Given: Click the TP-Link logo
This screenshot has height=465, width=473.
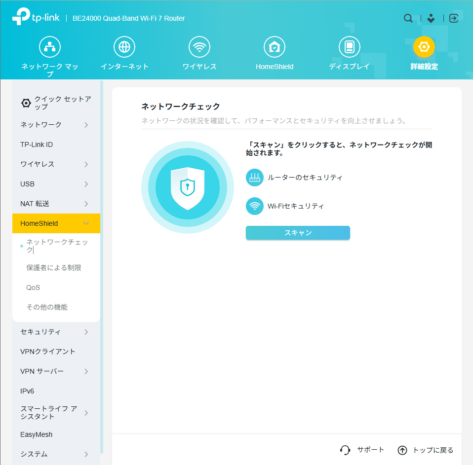Looking at the screenshot, I should click(x=36, y=17).
